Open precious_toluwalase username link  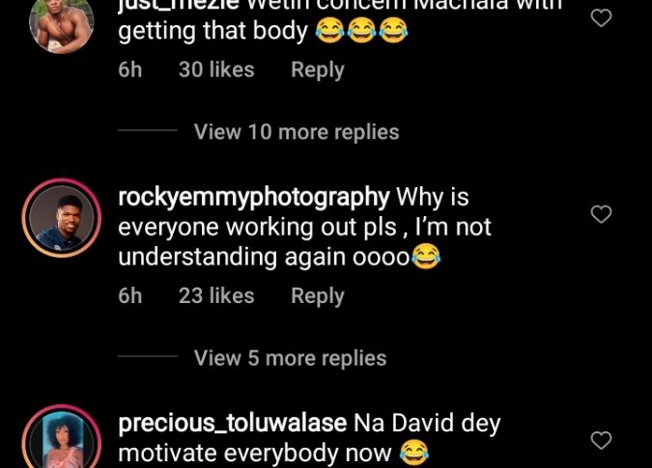[232, 423]
